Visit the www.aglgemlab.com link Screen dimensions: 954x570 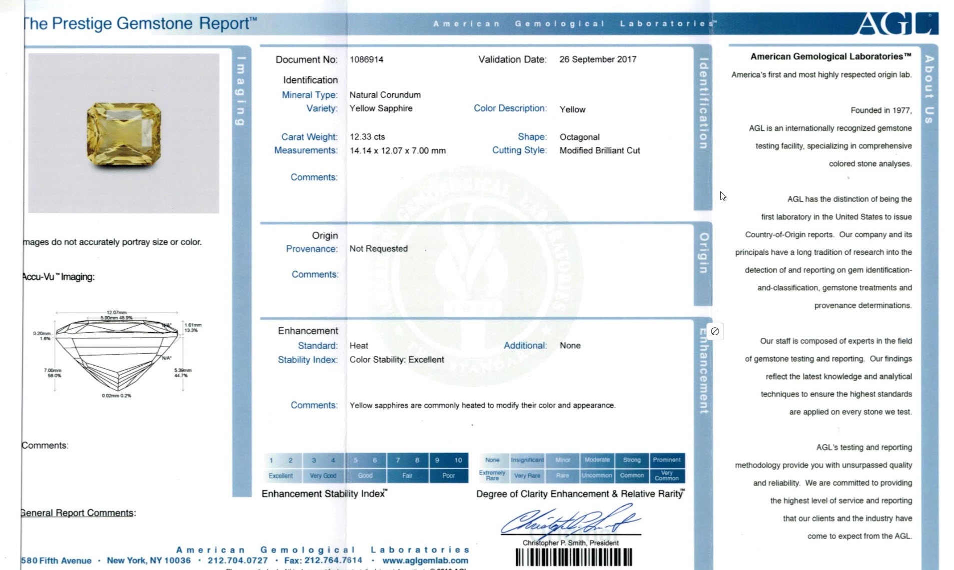pyautogui.click(x=425, y=561)
